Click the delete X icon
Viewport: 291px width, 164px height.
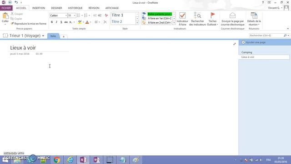[x=105, y=22]
